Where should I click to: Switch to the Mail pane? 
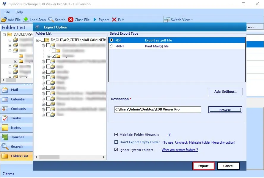click(x=17, y=90)
